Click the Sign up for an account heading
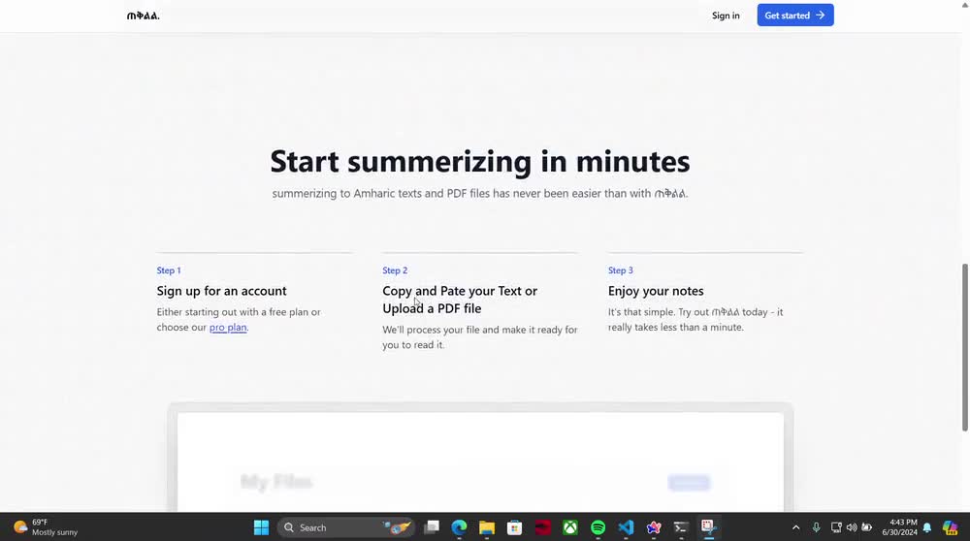Viewport: 970px width, 541px height. click(x=221, y=291)
